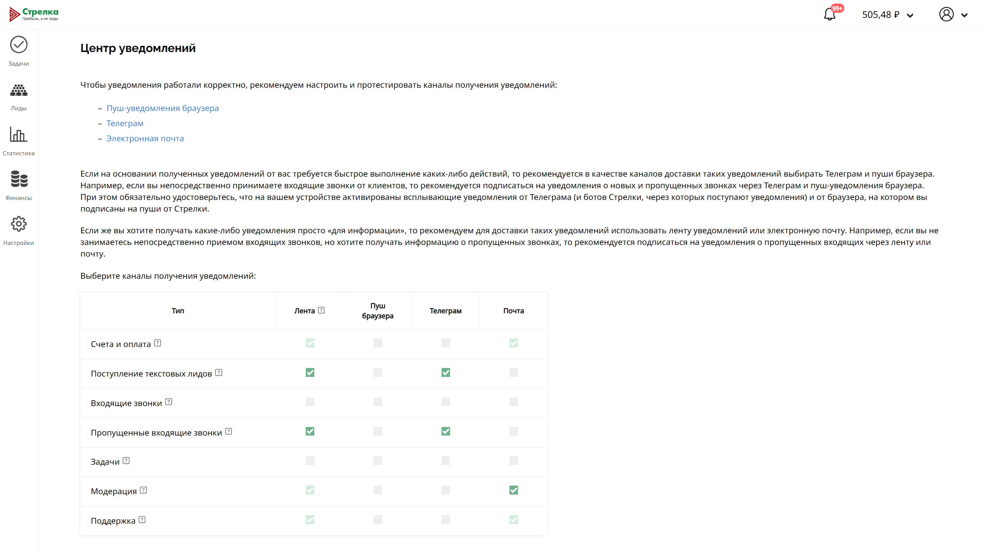Viewport: 984px width, 552px height.
Task: Uncheck Почта for Модерация
Action: 514,490
